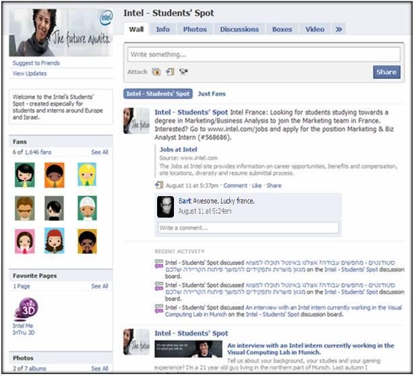Open Bart's profile name link
The width and height of the screenshot is (414, 376).
tap(185, 201)
